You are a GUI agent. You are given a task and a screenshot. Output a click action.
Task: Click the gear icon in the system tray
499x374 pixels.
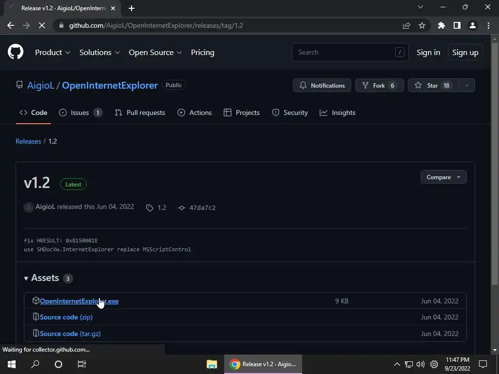[434, 364]
